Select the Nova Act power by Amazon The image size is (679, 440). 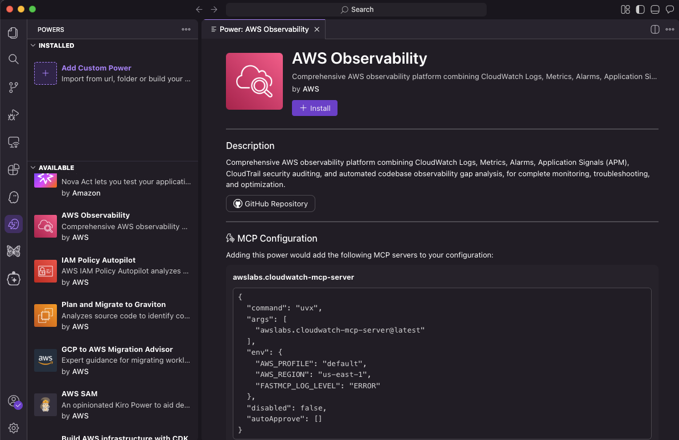(x=113, y=187)
